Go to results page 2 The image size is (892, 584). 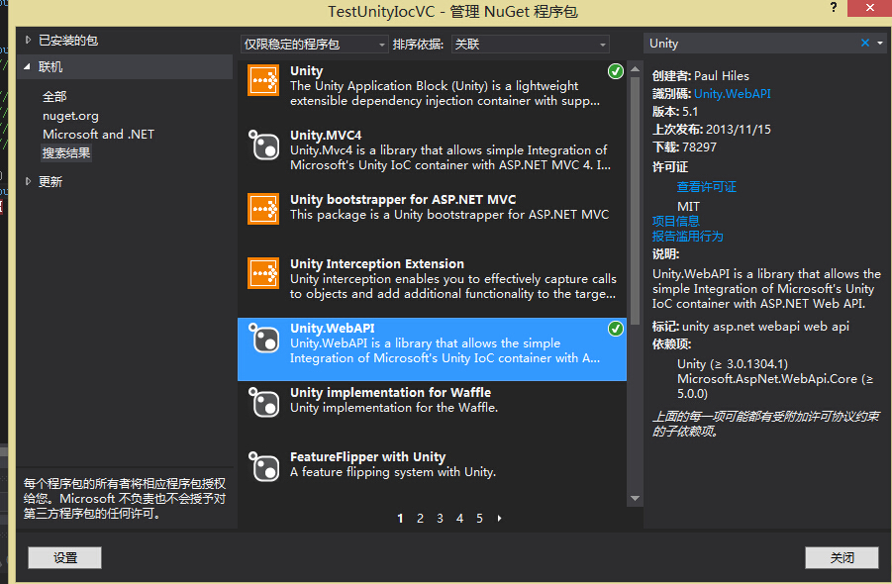click(421, 518)
